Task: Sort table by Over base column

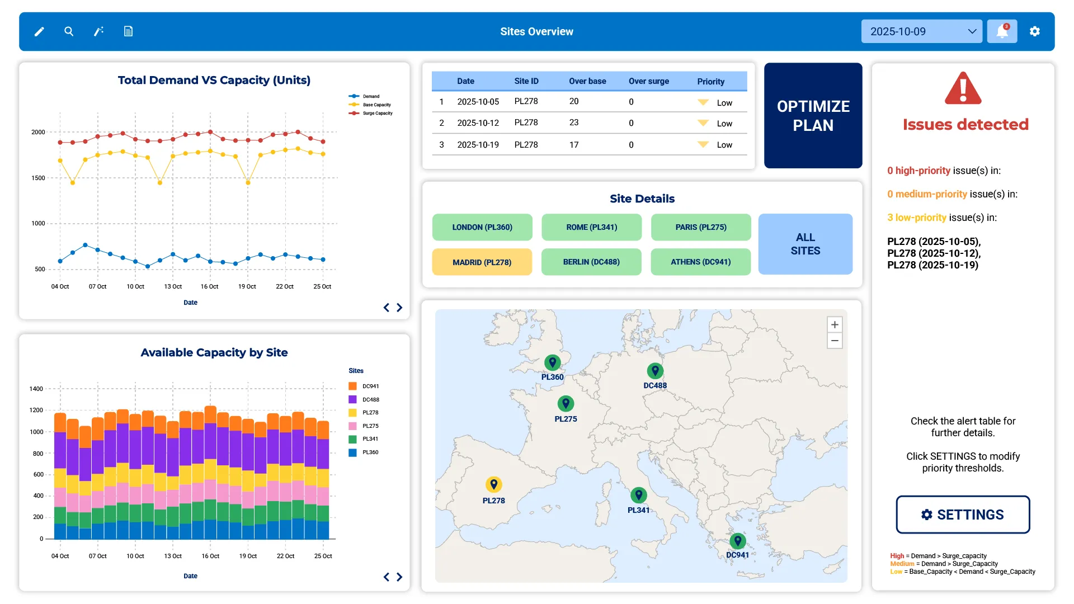Action: (x=587, y=81)
